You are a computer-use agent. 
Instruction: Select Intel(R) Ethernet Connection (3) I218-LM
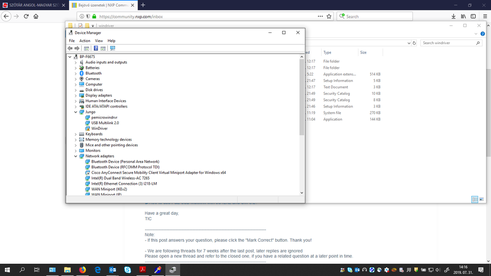(x=124, y=184)
